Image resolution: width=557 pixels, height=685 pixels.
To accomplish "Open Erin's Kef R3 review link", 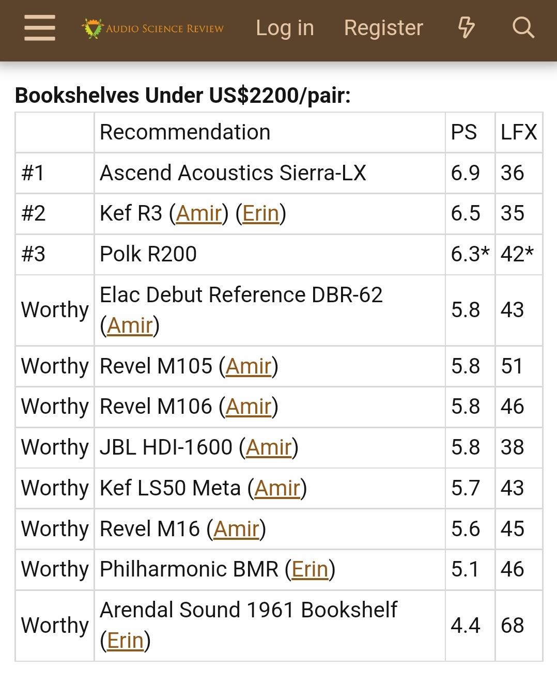I will click(261, 213).
